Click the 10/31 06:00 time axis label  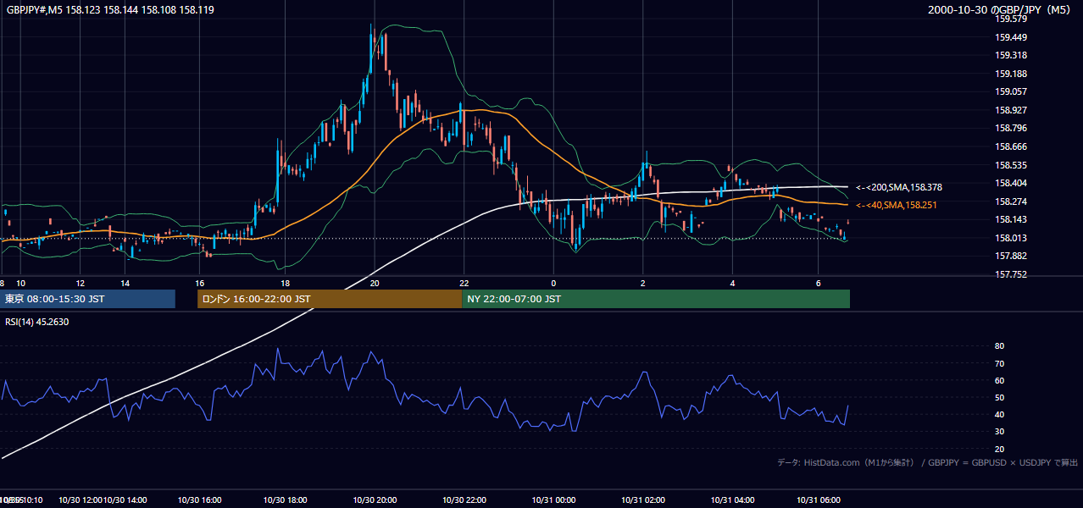(x=818, y=500)
